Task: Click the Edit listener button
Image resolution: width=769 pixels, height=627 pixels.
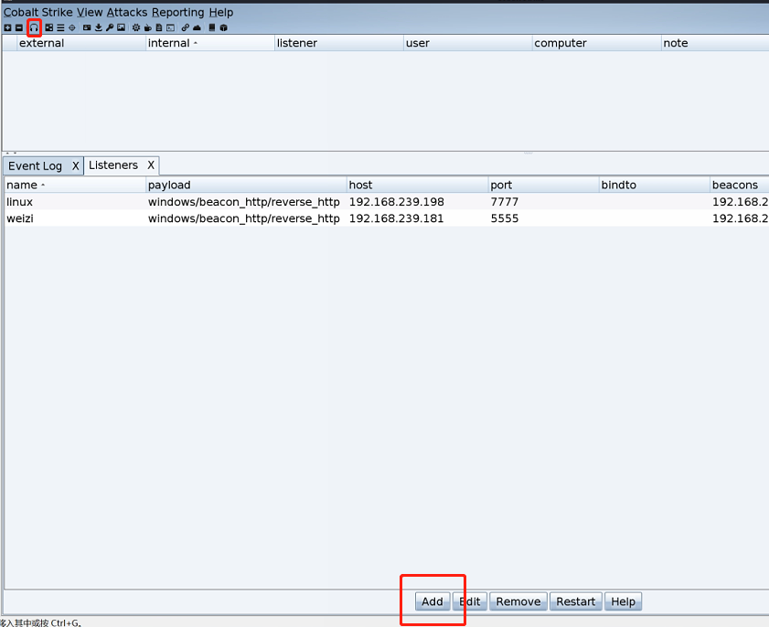Action: 470,601
